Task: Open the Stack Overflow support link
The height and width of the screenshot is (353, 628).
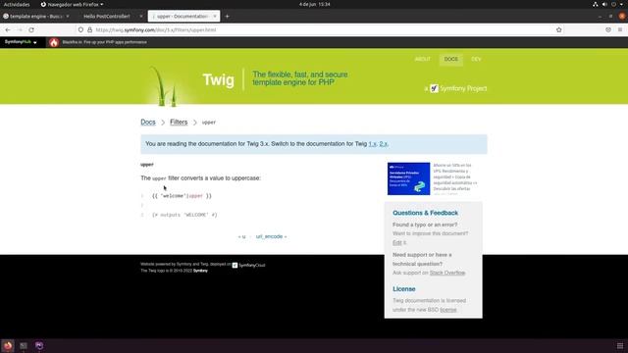Action: (x=447, y=273)
